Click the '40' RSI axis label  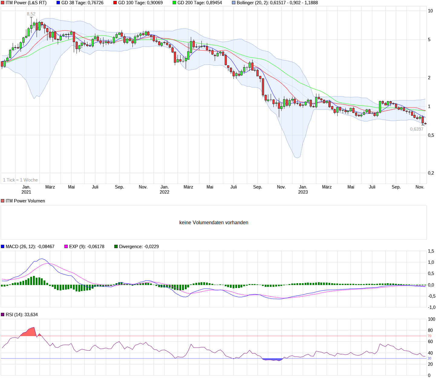point(430,353)
